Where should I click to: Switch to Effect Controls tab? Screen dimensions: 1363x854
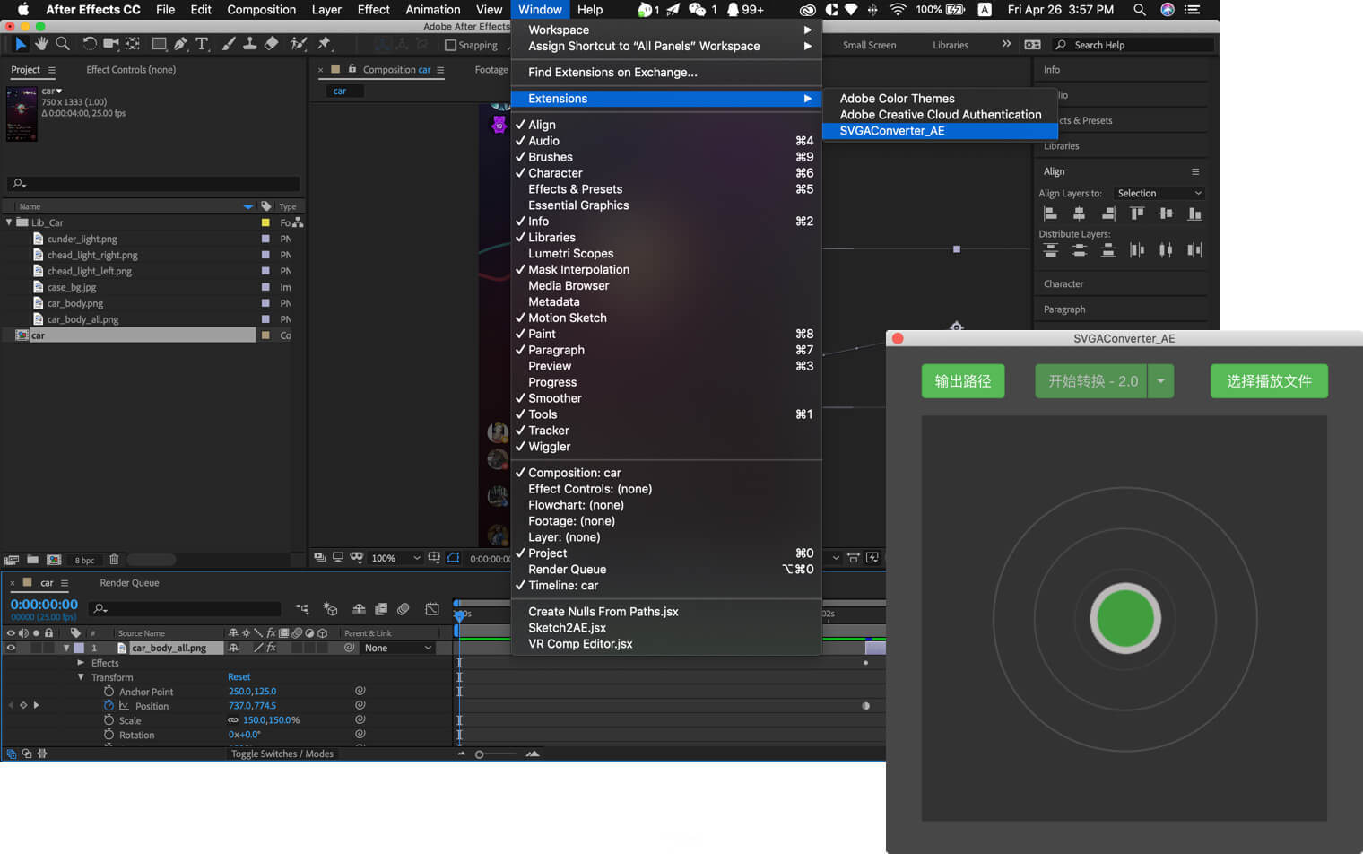131,70
